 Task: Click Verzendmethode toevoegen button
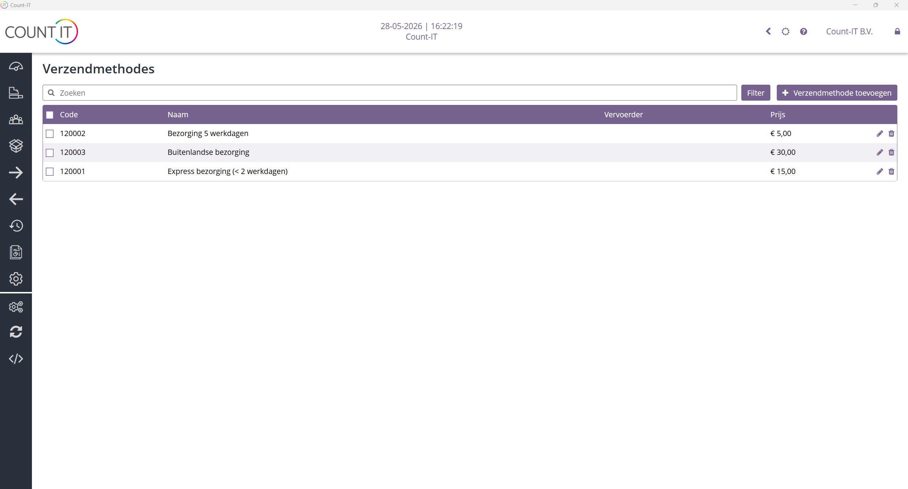click(837, 93)
